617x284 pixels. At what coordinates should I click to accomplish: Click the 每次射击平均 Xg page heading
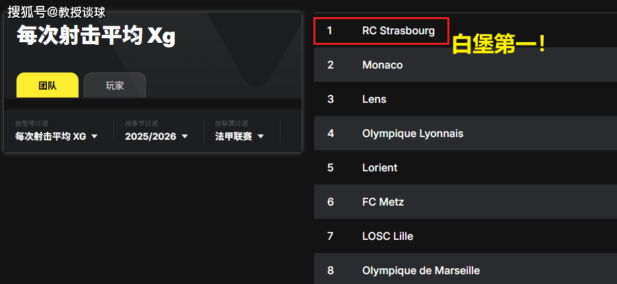point(96,36)
